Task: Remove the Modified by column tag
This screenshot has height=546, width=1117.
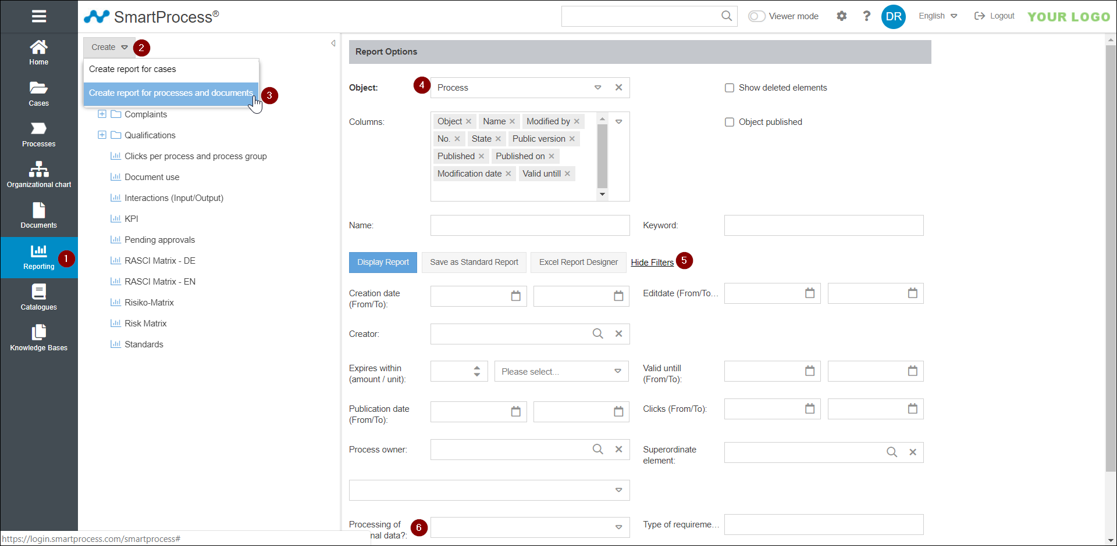Action: point(577,121)
